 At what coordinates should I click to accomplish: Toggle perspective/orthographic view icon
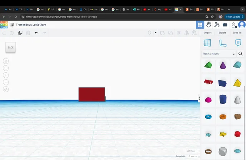point(6,89)
